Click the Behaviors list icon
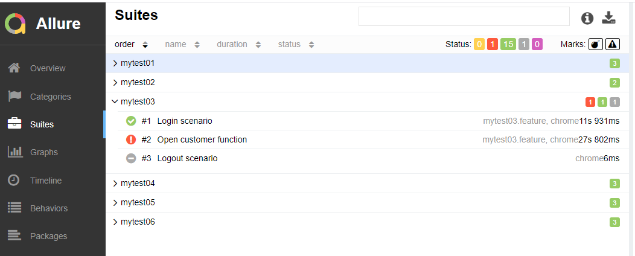The image size is (635, 256). [x=14, y=208]
